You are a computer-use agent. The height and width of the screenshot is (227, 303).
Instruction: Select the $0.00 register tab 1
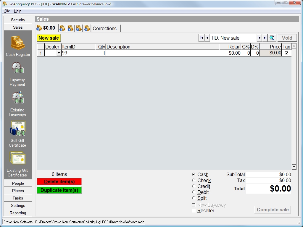point(46,28)
